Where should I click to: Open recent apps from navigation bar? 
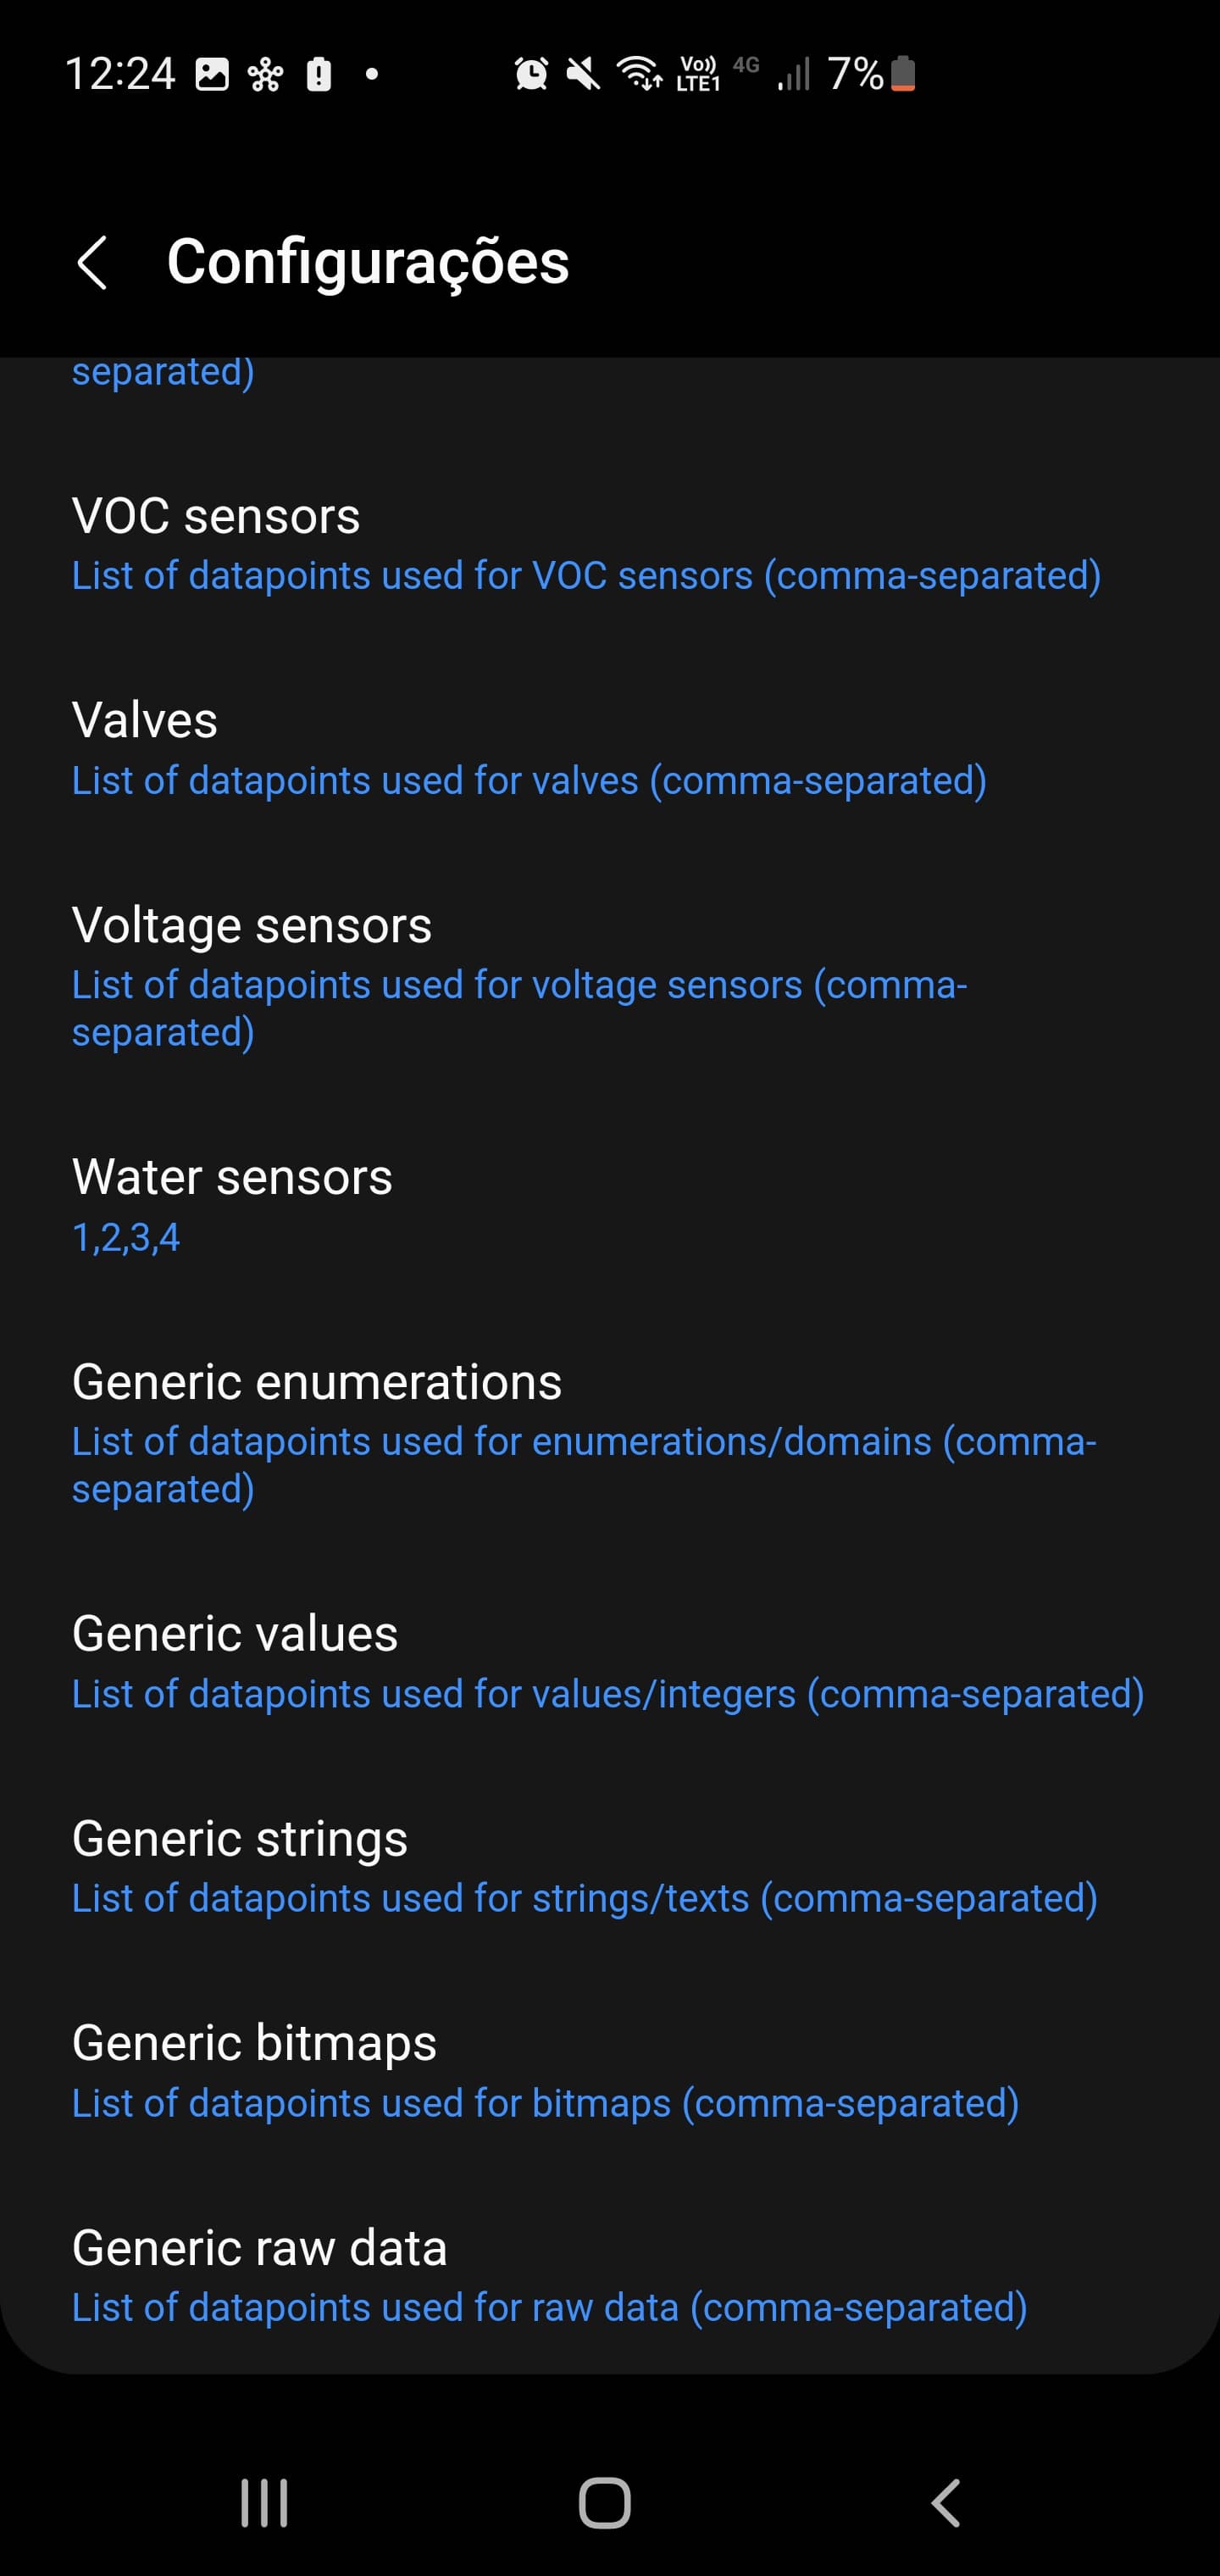click(264, 2503)
